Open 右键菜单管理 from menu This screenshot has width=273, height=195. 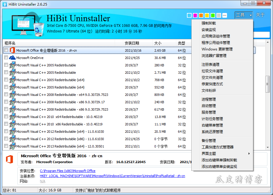coord(222,125)
